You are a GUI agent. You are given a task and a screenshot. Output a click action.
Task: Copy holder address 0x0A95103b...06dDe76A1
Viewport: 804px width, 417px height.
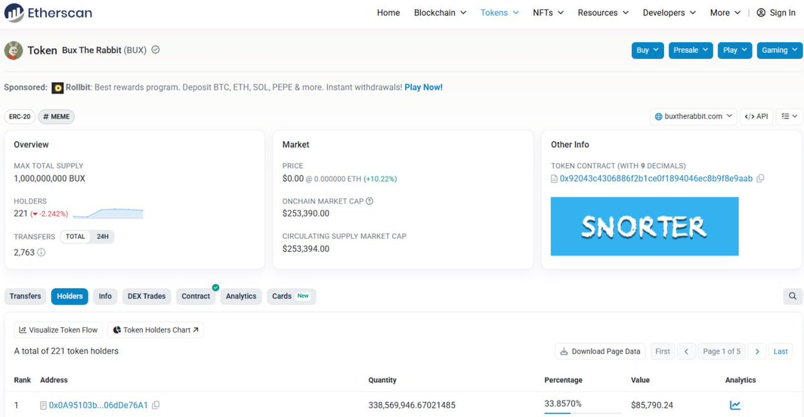(x=156, y=405)
